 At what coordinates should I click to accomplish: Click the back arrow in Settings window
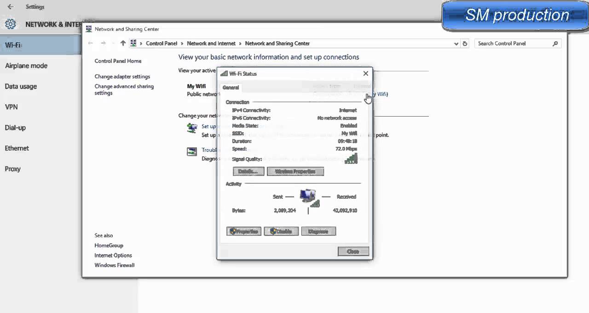click(x=11, y=7)
